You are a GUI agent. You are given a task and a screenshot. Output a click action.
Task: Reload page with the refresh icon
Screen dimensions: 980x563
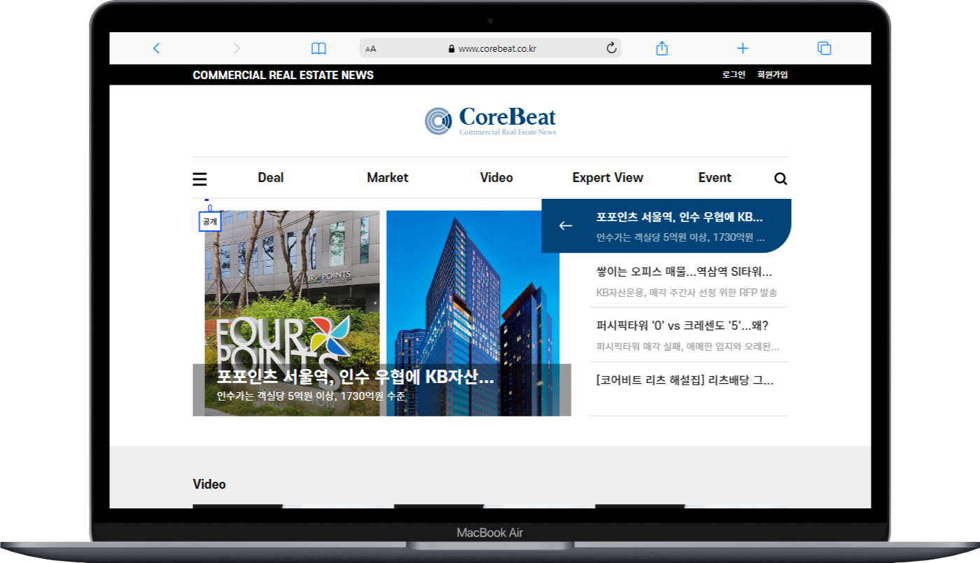click(611, 48)
